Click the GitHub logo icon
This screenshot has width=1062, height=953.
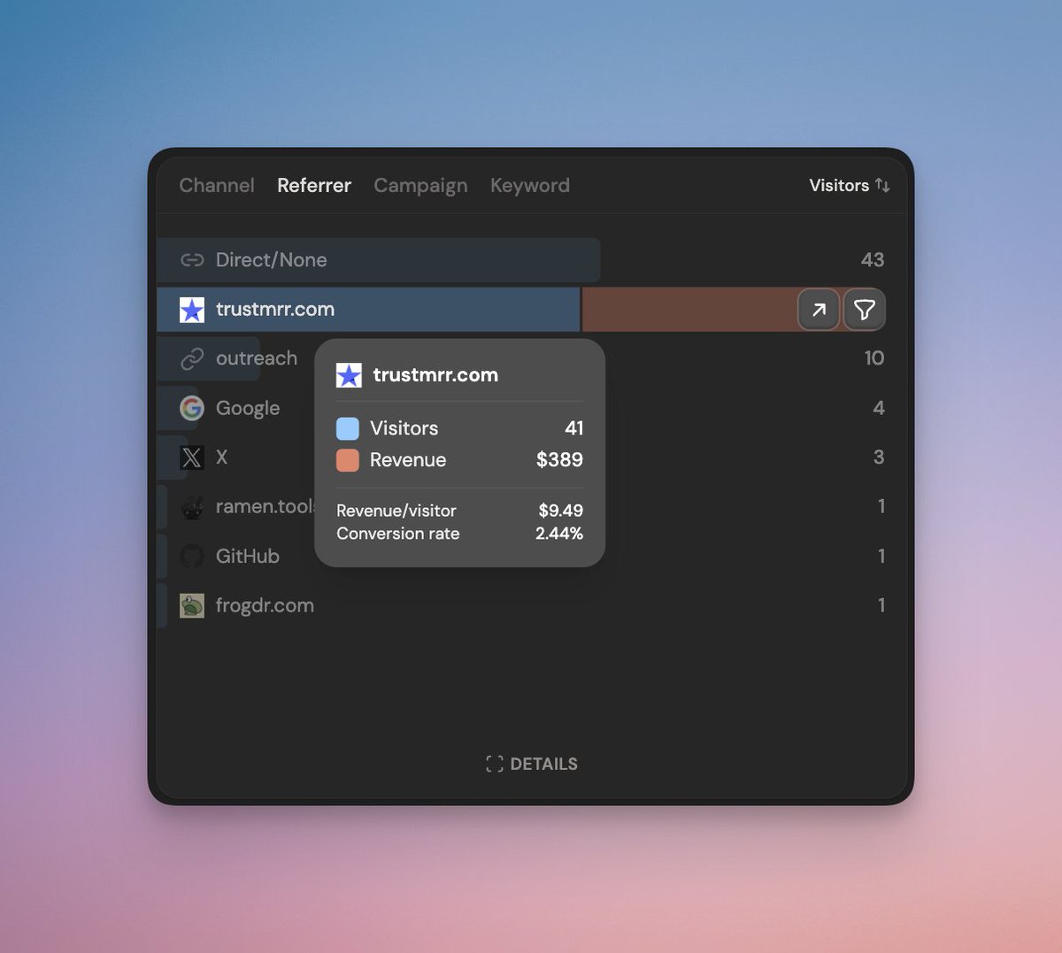click(192, 556)
